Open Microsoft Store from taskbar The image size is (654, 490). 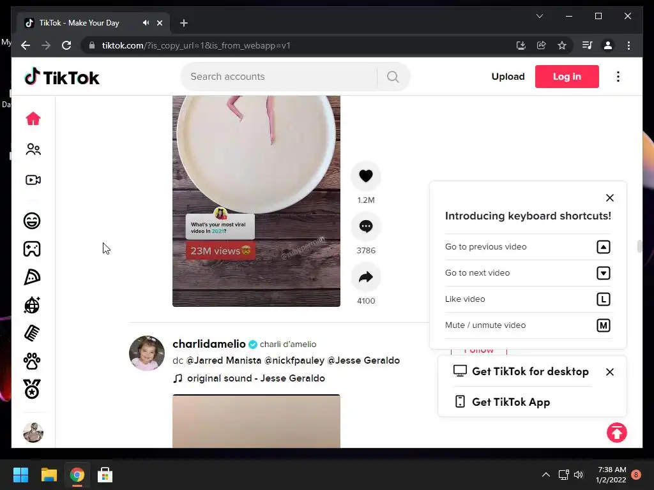click(x=105, y=475)
